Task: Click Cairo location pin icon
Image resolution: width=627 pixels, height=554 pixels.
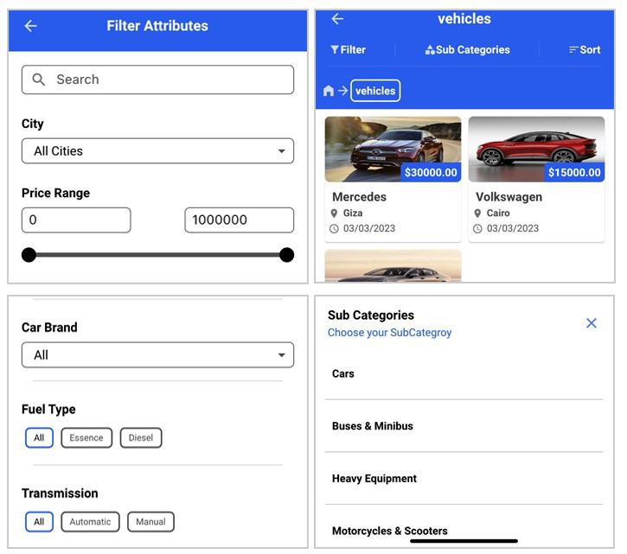Action: (477, 213)
